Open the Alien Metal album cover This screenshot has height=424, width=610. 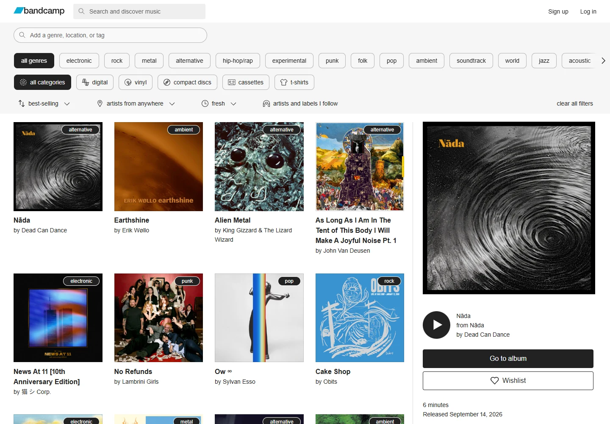[x=259, y=167]
